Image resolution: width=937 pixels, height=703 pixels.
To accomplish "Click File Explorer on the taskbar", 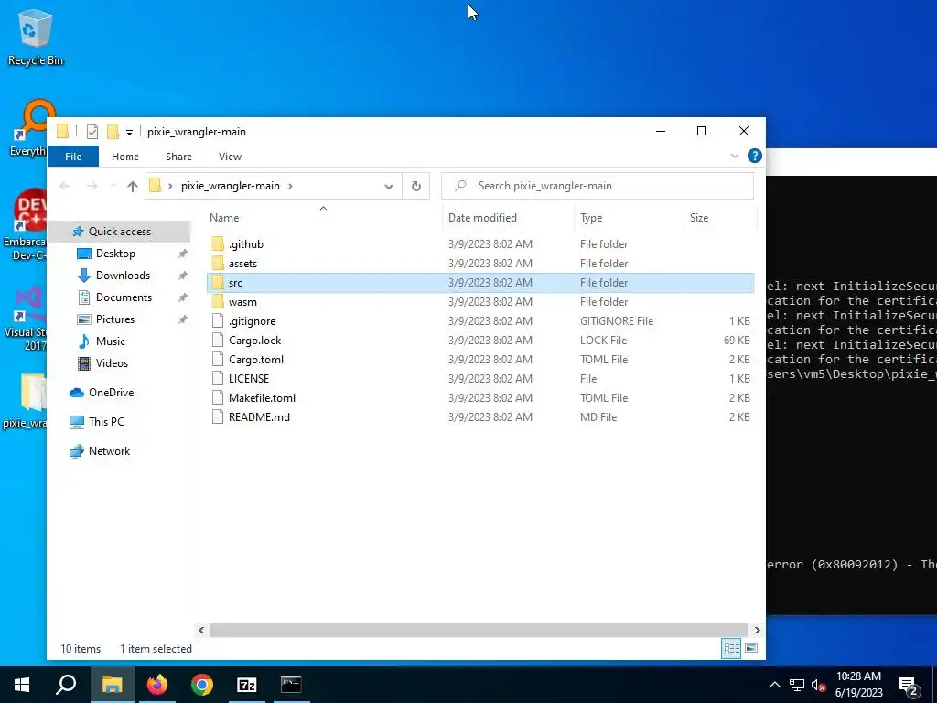I will pyautogui.click(x=112, y=685).
